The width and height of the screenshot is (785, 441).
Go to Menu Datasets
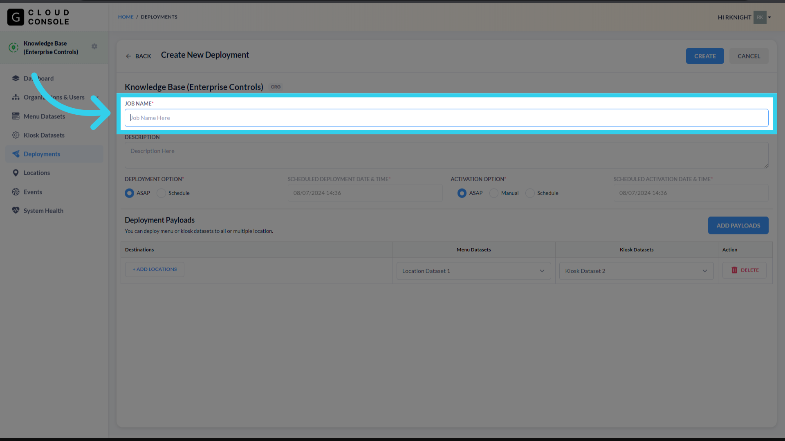pyautogui.click(x=54, y=116)
